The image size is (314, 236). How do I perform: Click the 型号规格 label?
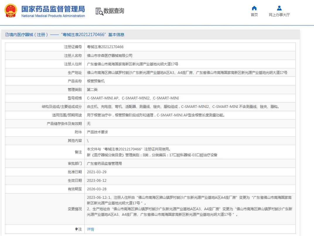coord(75,98)
